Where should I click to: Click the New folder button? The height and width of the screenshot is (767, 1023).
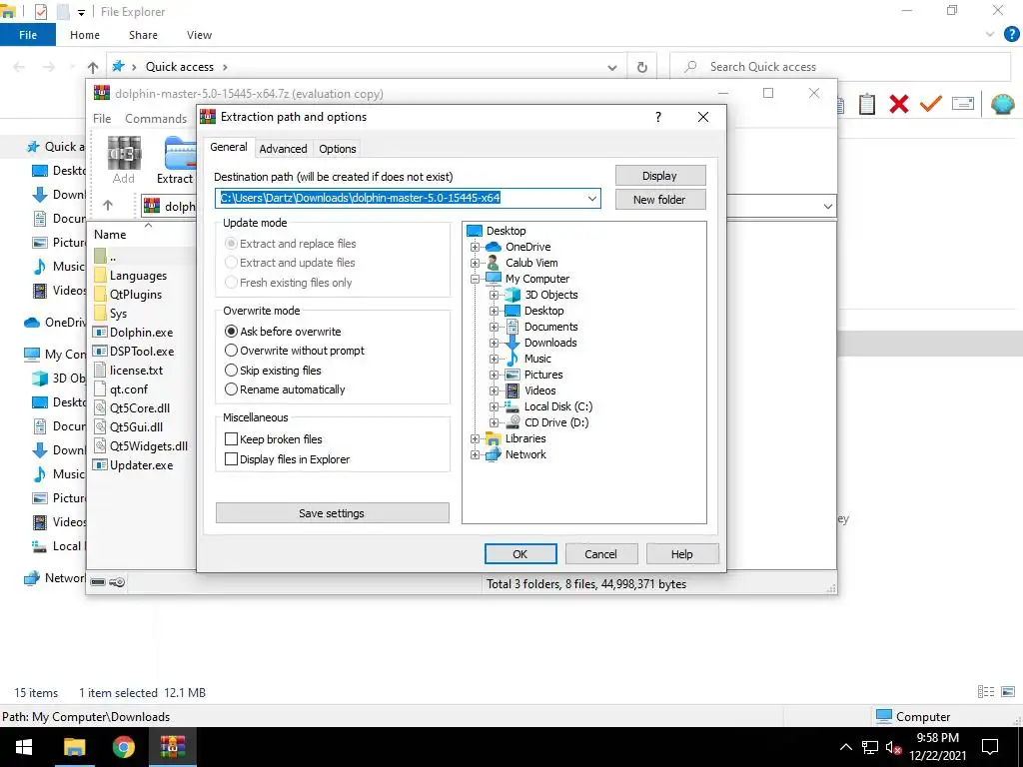(x=660, y=200)
